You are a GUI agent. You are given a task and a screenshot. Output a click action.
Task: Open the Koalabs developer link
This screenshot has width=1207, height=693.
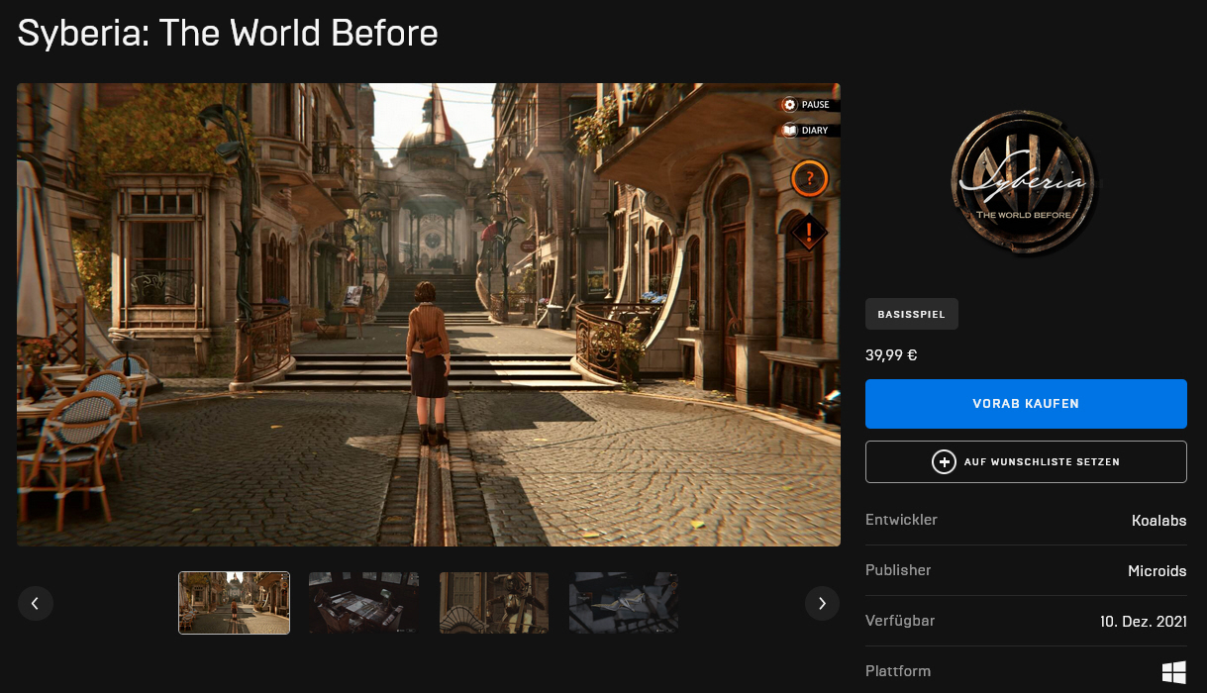pos(1158,520)
